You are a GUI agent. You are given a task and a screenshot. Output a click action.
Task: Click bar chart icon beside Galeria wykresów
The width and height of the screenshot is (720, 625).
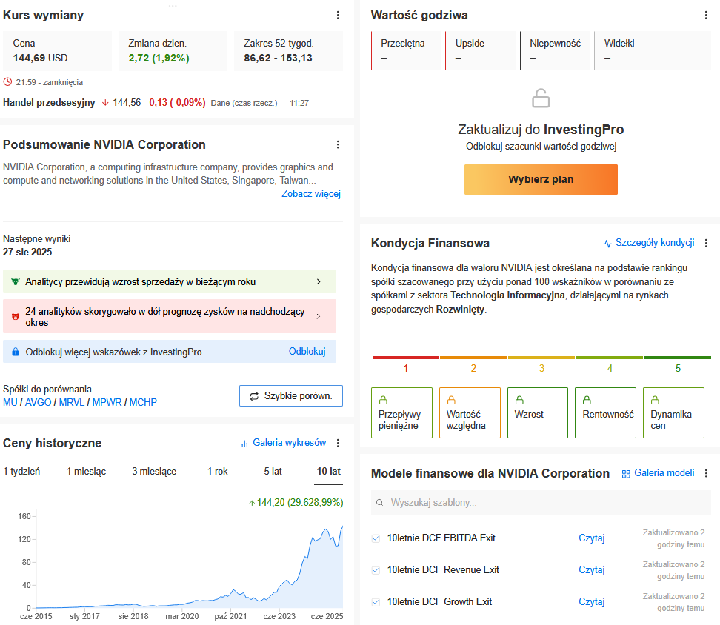244,444
